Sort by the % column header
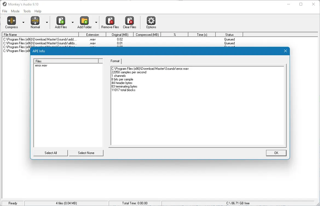 tap(174, 35)
